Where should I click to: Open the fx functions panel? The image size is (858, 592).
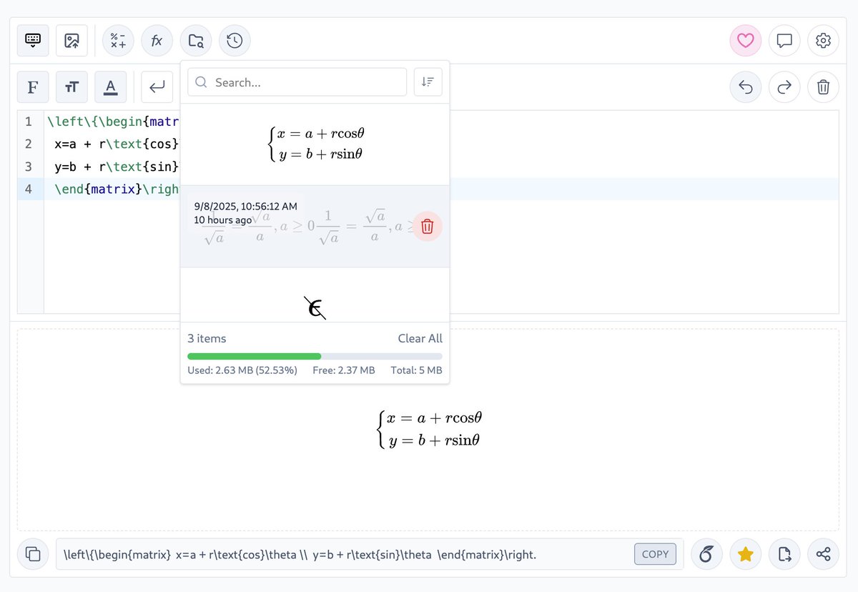pos(157,41)
